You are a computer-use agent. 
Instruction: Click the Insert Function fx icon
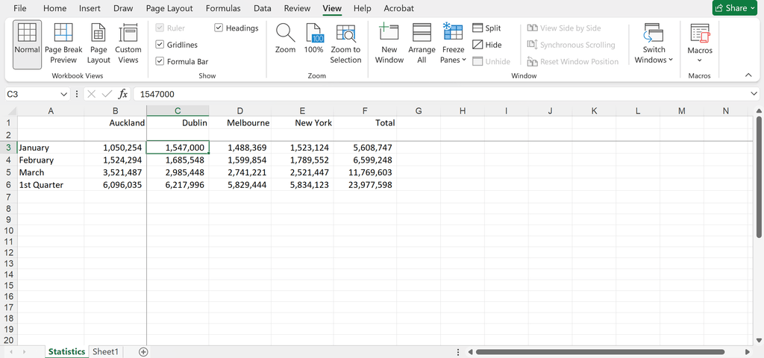click(x=123, y=94)
